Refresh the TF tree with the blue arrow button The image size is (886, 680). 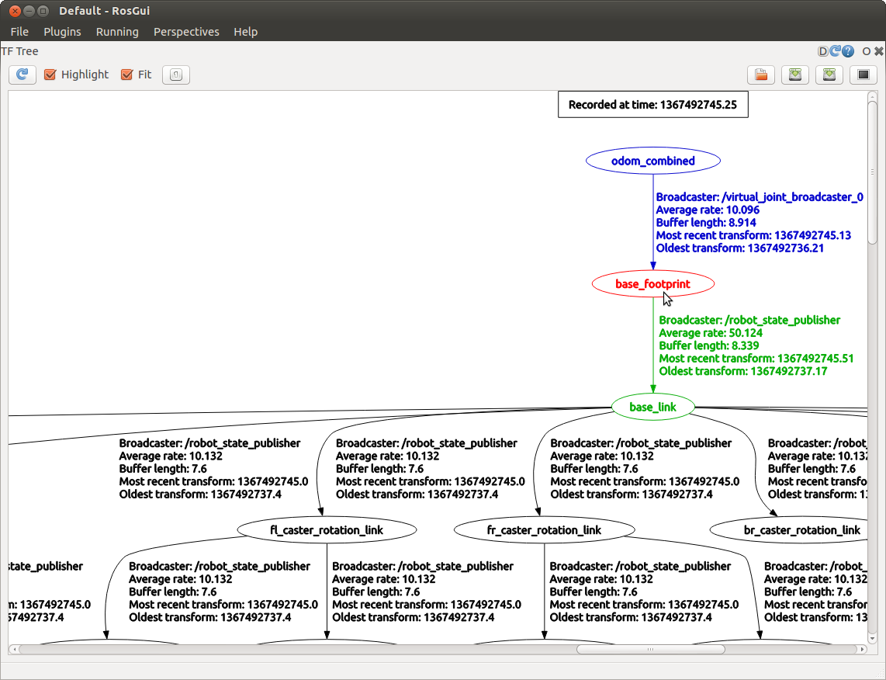pos(22,75)
